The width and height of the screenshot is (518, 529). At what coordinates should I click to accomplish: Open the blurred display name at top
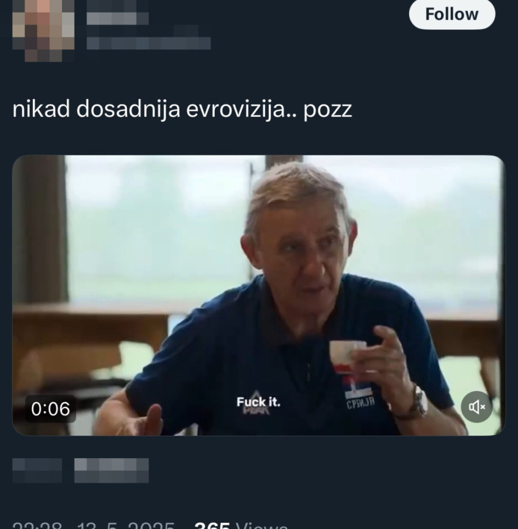(117, 13)
